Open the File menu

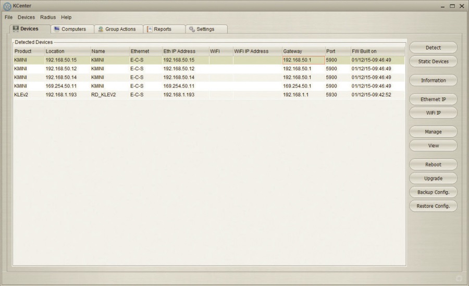point(9,17)
